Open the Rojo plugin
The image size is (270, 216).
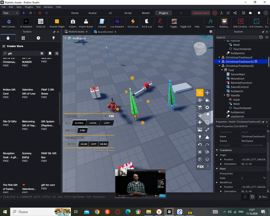click(160, 23)
